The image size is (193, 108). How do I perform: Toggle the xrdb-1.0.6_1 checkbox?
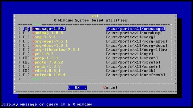[26, 71]
